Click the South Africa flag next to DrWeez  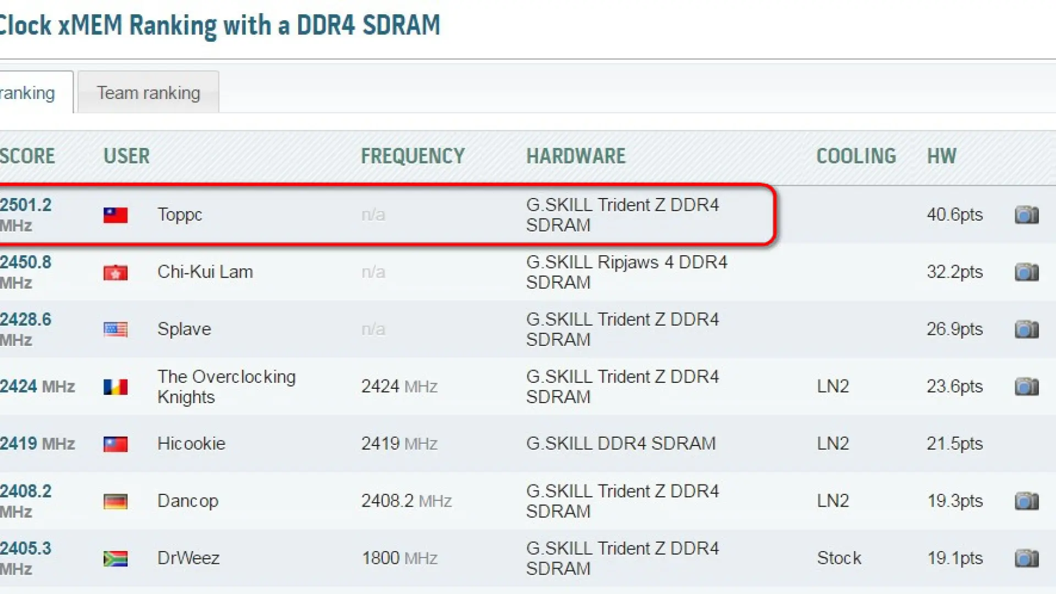tap(115, 558)
